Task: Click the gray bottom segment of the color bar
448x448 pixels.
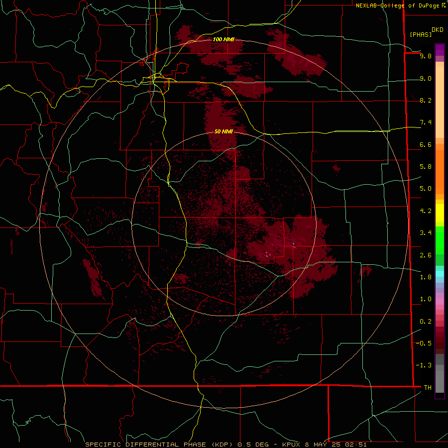Action: [x=440, y=381]
